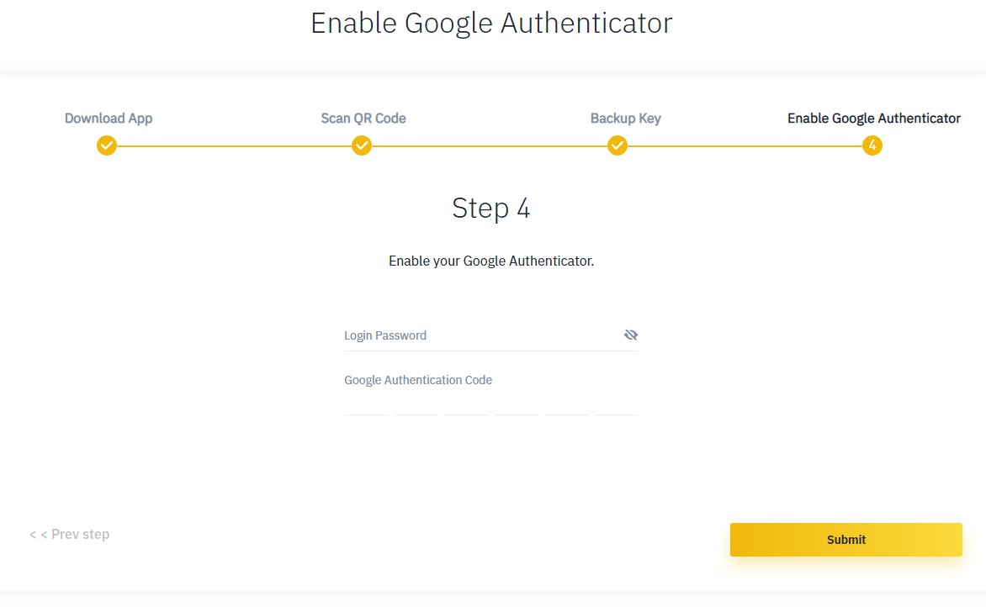Toggle password visibility on Login Password
The width and height of the screenshot is (986, 607).
coord(631,334)
